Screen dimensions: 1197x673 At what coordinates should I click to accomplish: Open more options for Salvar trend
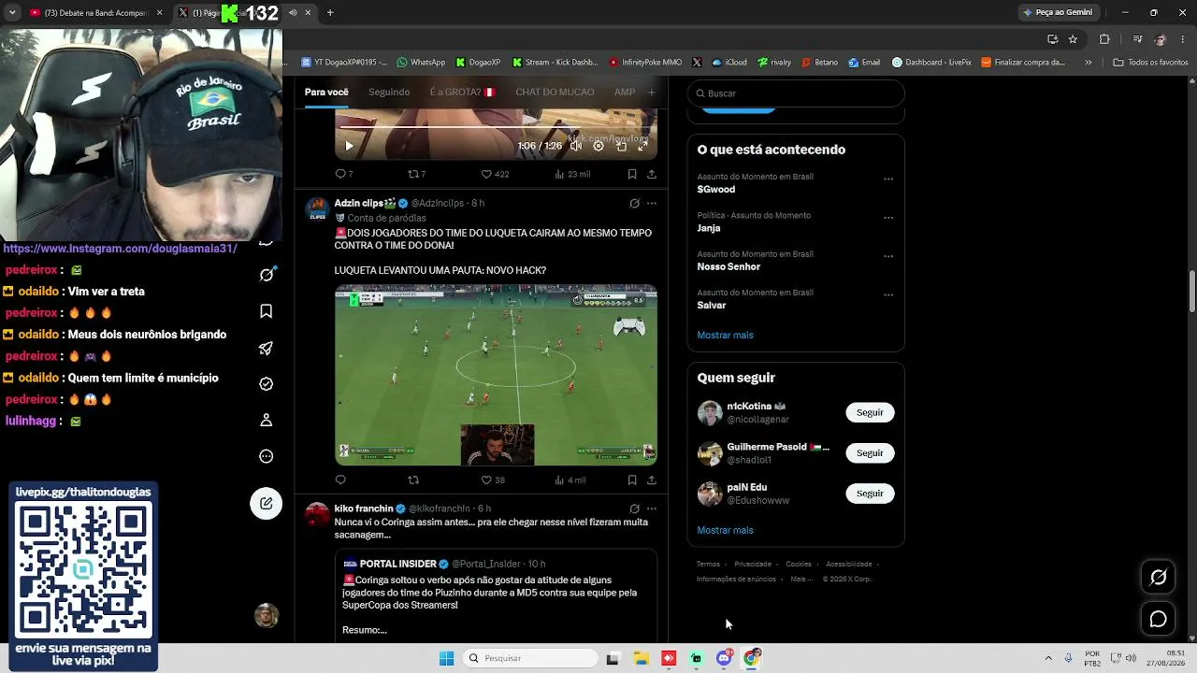pyautogui.click(x=888, y=295)
